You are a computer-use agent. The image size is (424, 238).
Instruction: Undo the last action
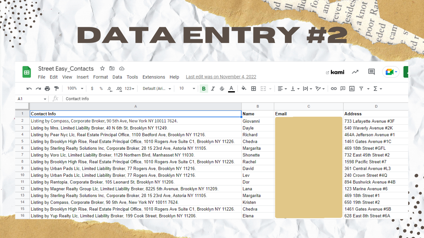[x=29, y=89]
